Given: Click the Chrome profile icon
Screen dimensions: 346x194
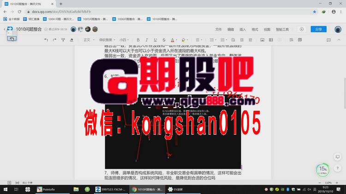Looking at the screenshot, I should [334, 11].
